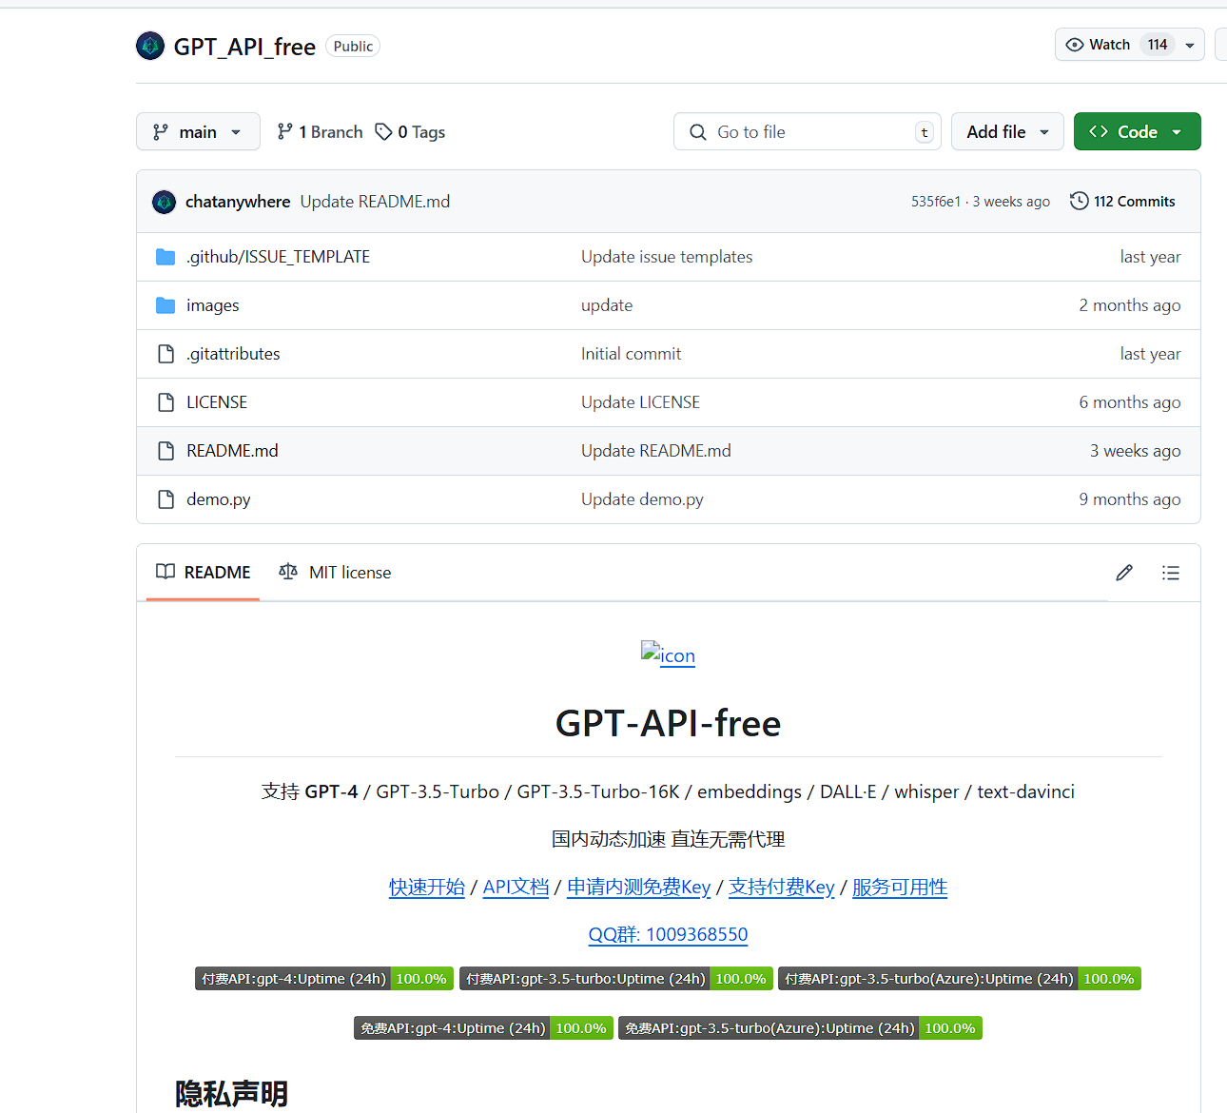
Task: Click the QQ群: 1009368550 link
Action: point(668,934)
